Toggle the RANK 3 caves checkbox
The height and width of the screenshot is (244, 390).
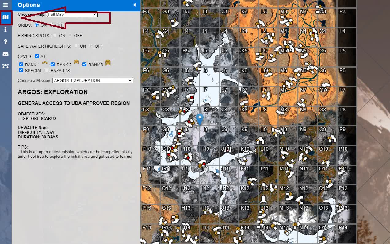coord(84,64)
